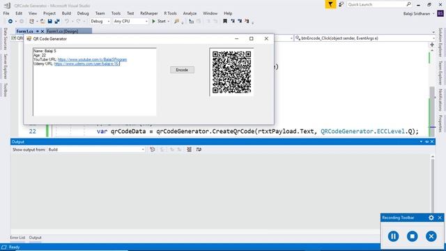Viewport: 446px width, 251px height.
Task: Cancel recording with the X circle button
Action: point(431,236)
